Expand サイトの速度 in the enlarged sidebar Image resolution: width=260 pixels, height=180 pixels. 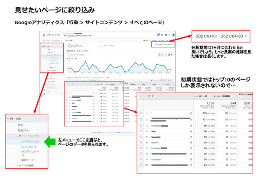pyautogui.click(x=17, y=165)
